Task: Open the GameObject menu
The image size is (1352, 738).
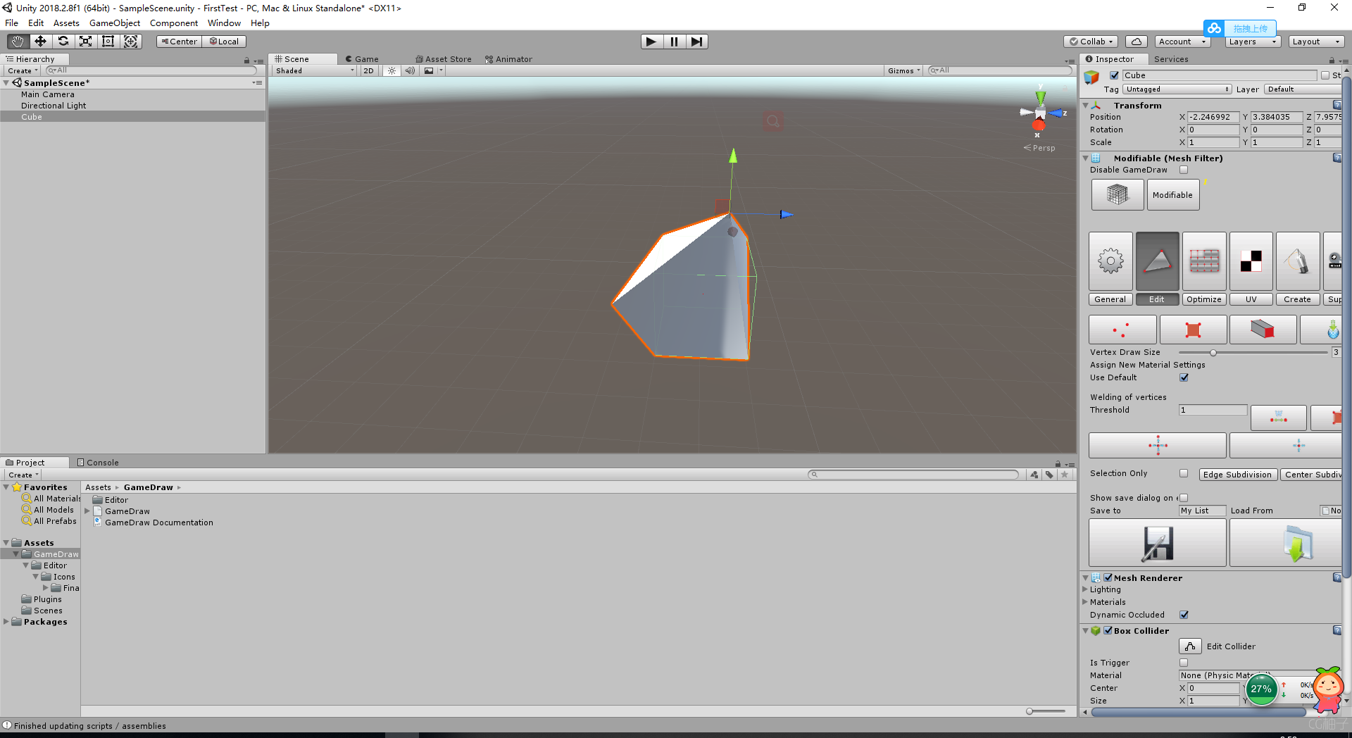Action: 115,23
